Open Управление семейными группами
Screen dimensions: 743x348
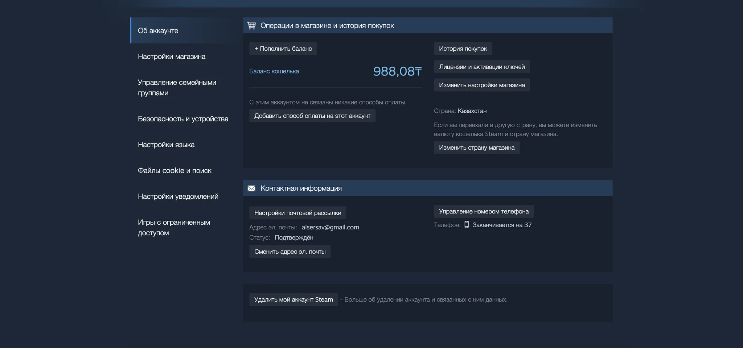[x=177, y=87]
